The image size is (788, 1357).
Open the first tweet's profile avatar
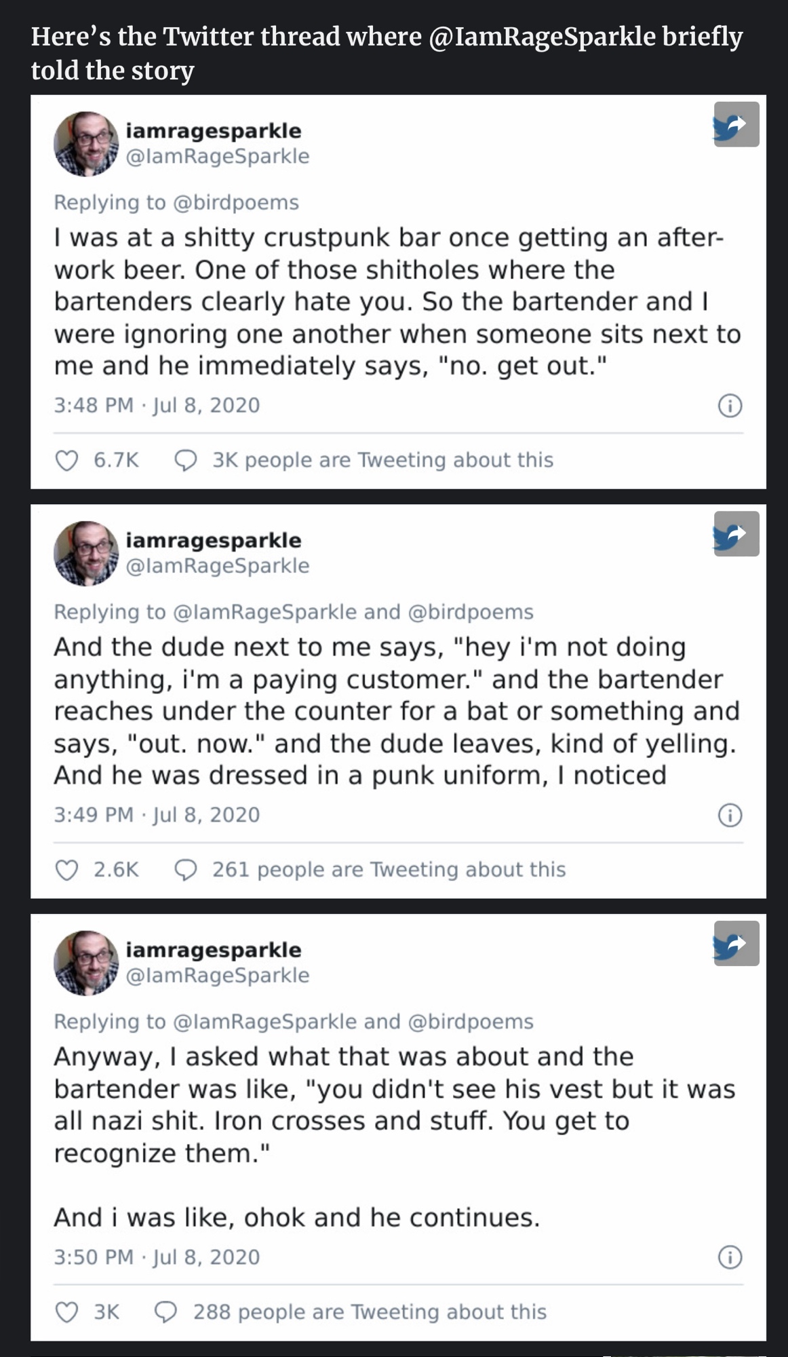tap(86, 144)
